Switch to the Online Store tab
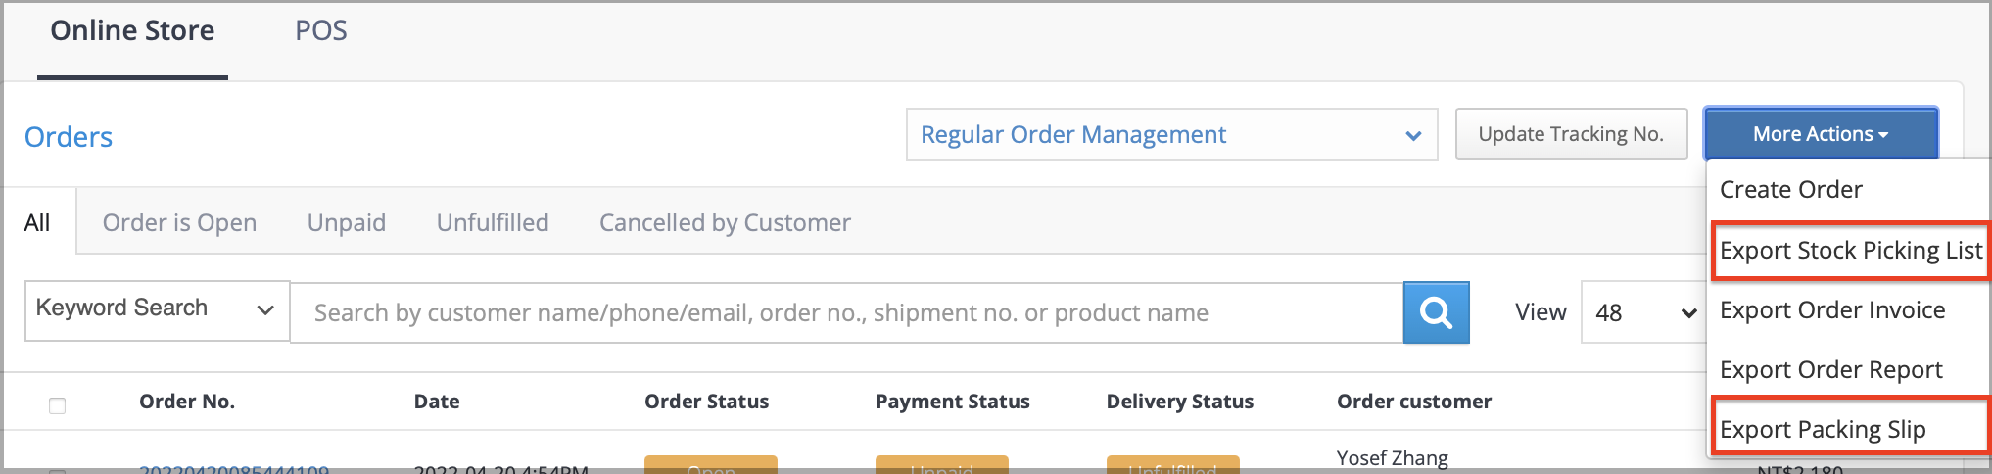 click(132, 31)
